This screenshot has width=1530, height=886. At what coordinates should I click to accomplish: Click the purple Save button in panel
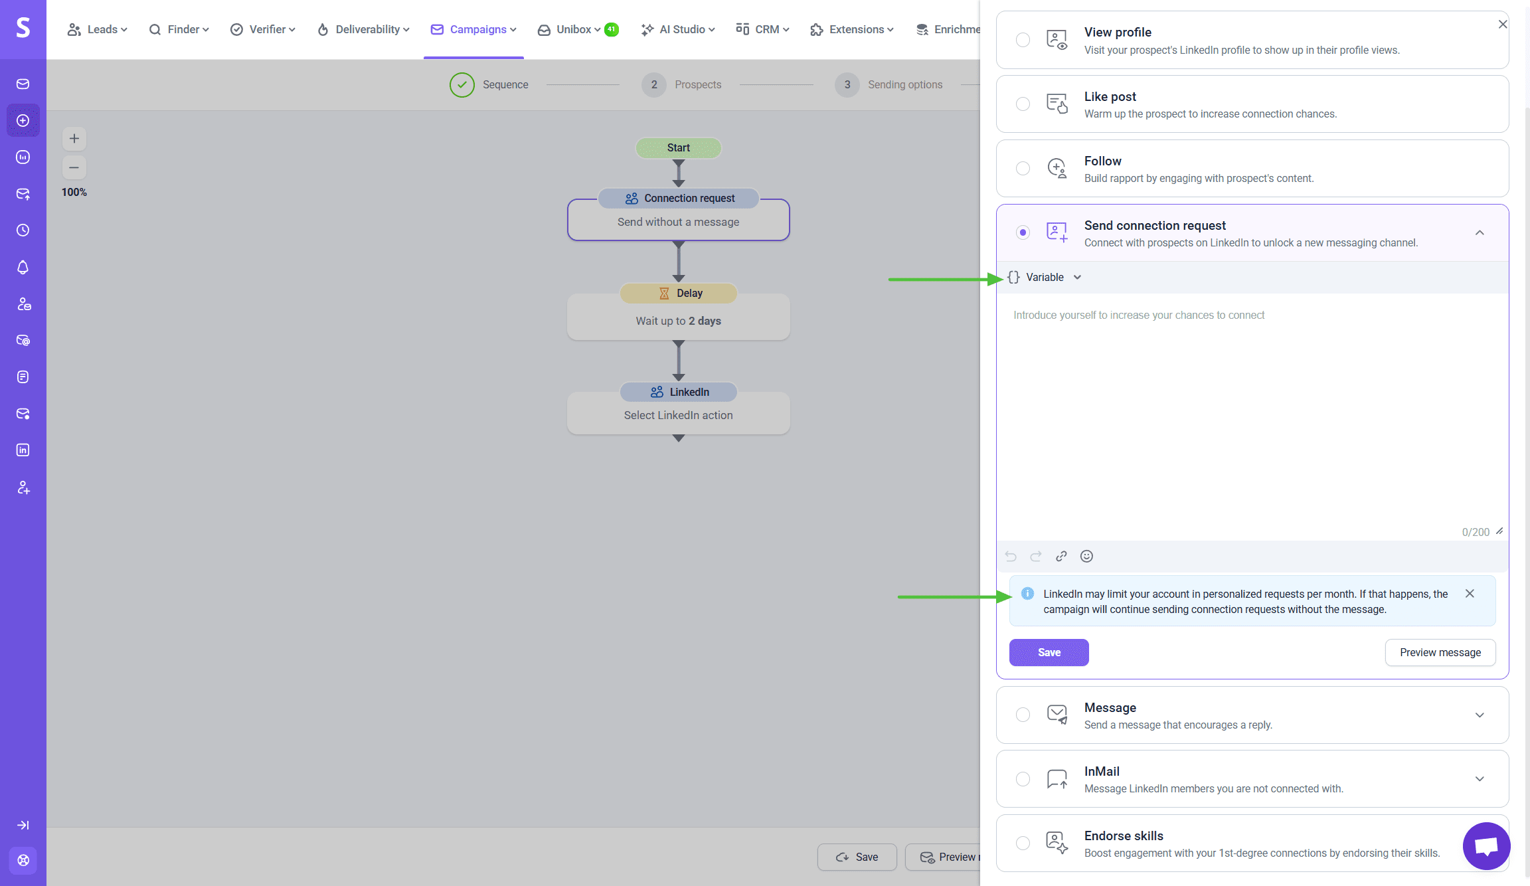coord(1049,652)
